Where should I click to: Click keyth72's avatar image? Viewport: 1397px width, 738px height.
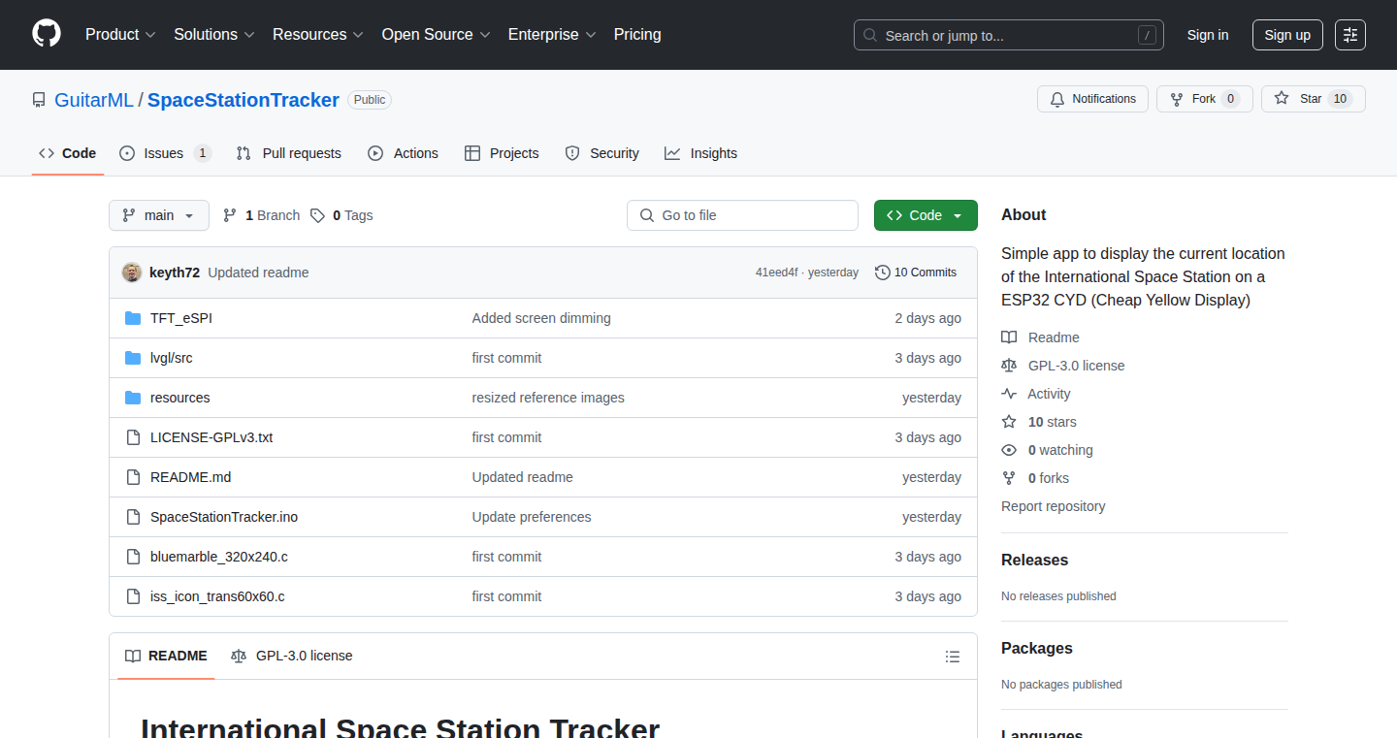[x=132, y=273]
